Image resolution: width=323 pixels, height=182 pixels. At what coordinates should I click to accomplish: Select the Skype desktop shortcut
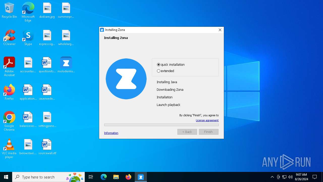point(28,38)
